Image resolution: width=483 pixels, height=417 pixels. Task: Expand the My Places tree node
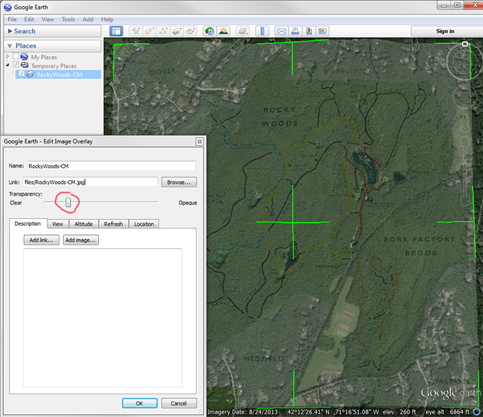point(8,57)
